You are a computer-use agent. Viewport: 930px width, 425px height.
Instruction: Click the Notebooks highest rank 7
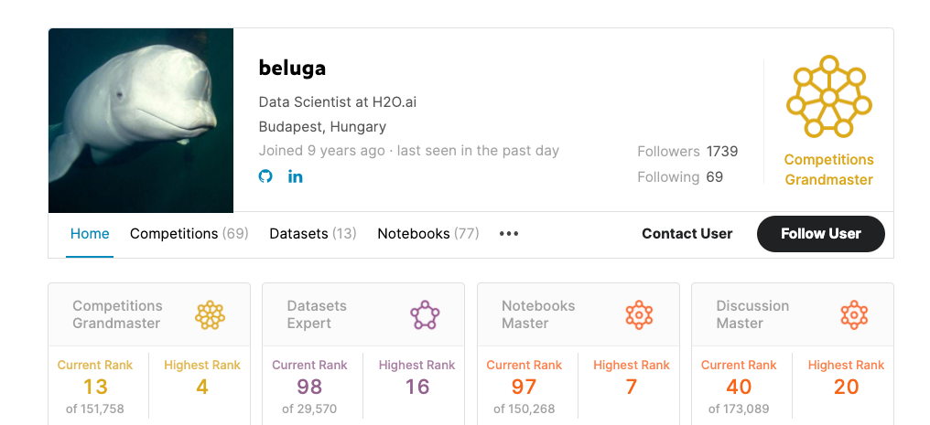click(632, 387)
